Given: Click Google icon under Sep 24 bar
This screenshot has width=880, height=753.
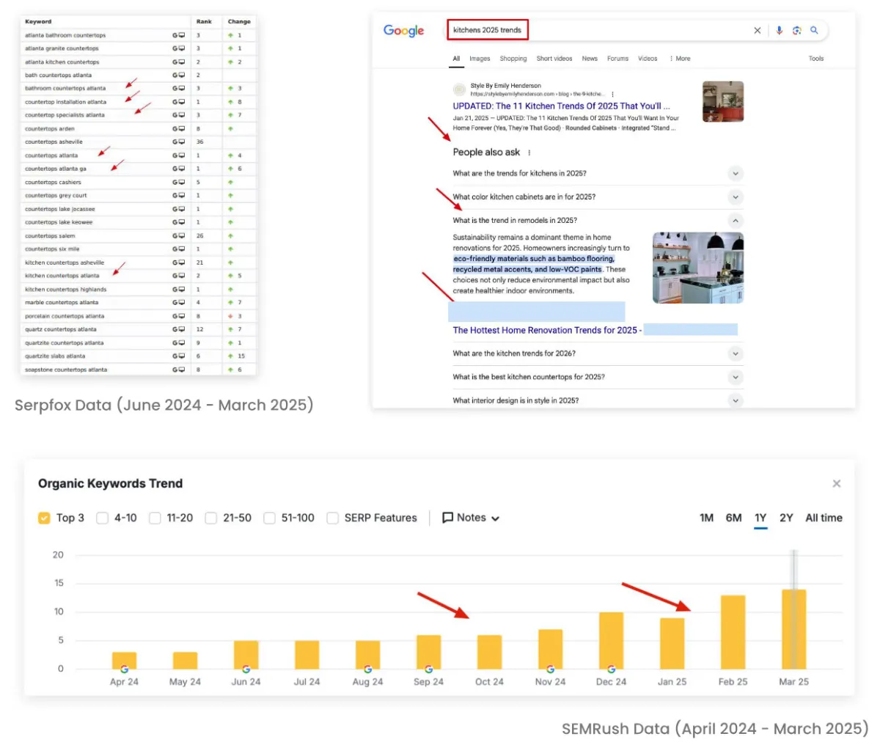Looking at the screenshot, I should tap(428, 669).
